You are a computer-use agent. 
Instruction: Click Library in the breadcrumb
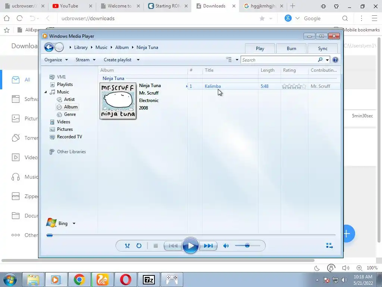[x=81, y=47]
